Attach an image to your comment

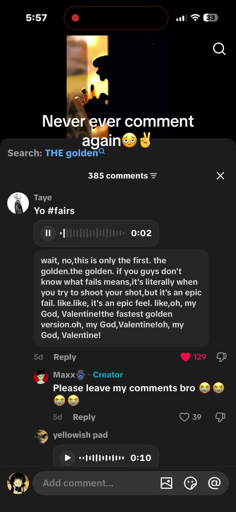pyautogui.click(x=166, y=483)
